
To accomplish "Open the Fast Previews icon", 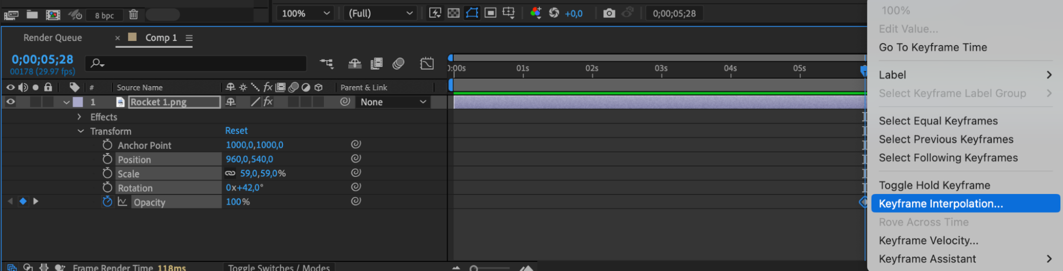I will pos(435,13).
